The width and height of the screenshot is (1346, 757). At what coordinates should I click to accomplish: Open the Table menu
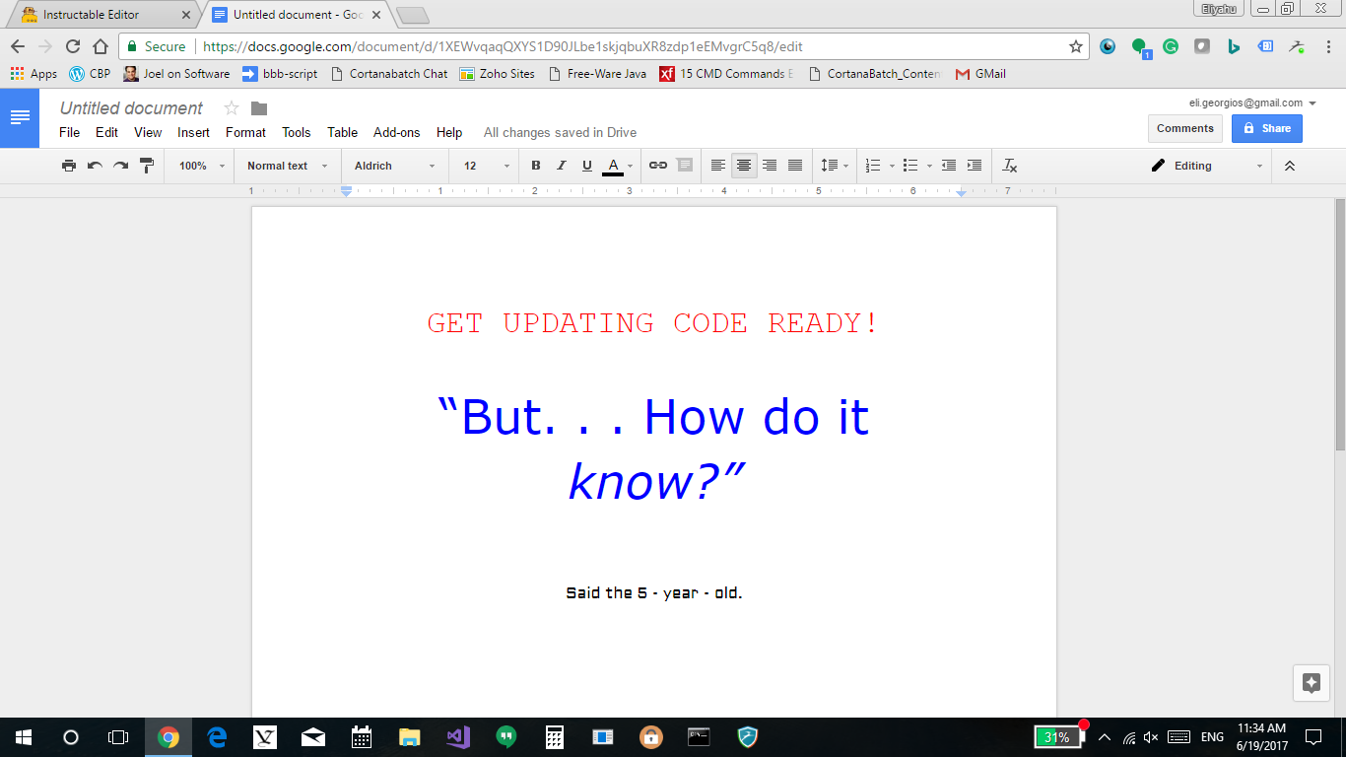click(342, 132)
